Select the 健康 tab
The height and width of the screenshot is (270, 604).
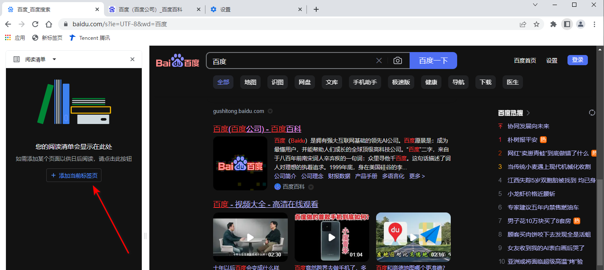tap(431, 82)
